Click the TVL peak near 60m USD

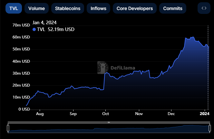[193, 37]
